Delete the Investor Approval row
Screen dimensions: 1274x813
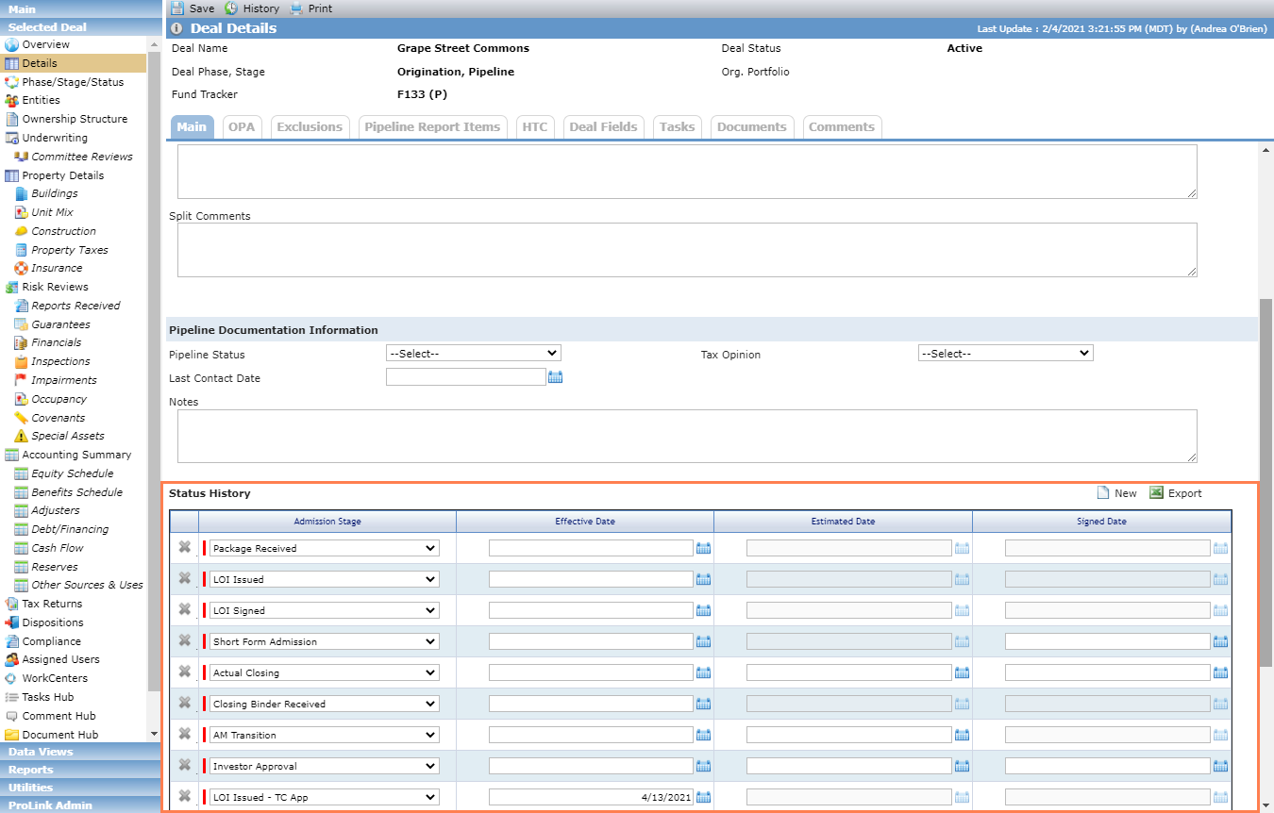click(x=185, y=765)
